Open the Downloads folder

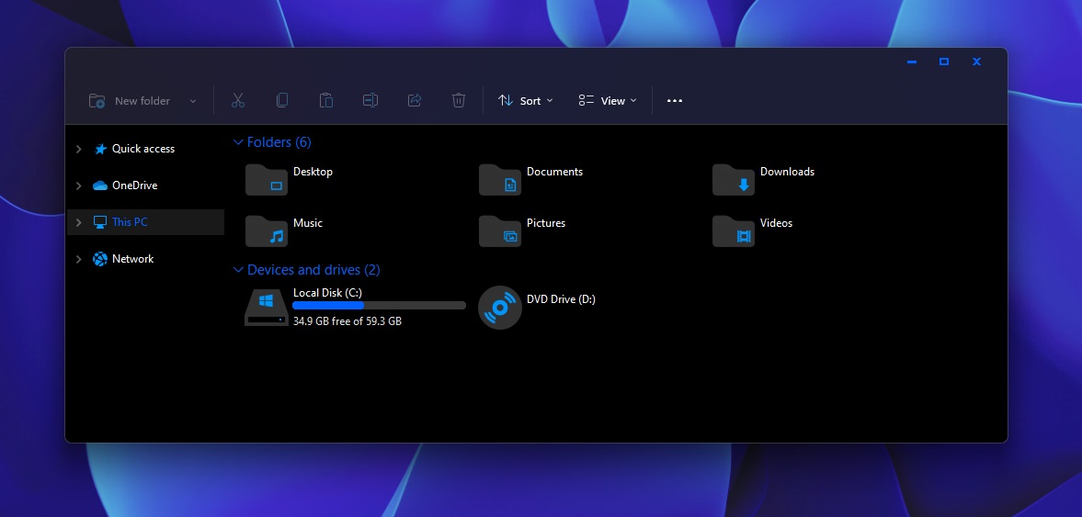(x=734, y=179)
